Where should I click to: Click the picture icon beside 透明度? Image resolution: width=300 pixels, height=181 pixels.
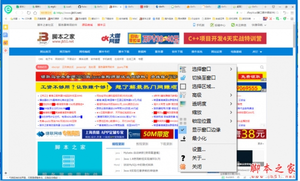pyautogui.click(x=183, y=104)
